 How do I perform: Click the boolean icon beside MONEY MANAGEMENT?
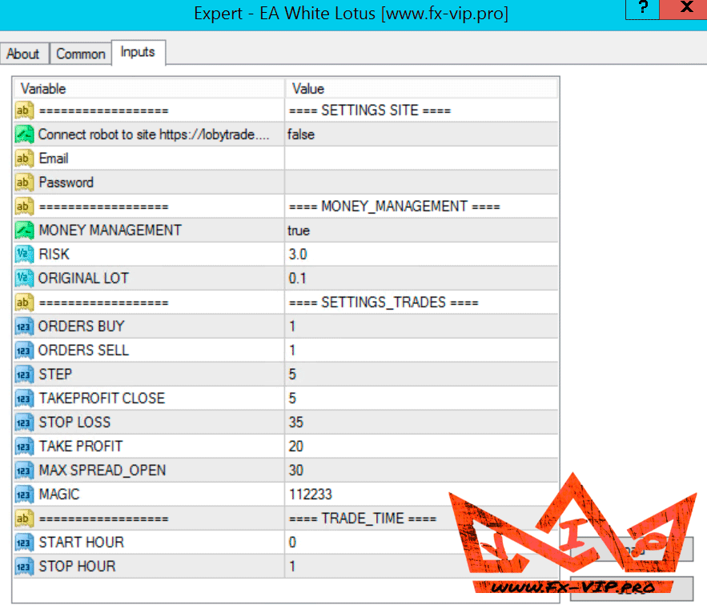(25, 230)
